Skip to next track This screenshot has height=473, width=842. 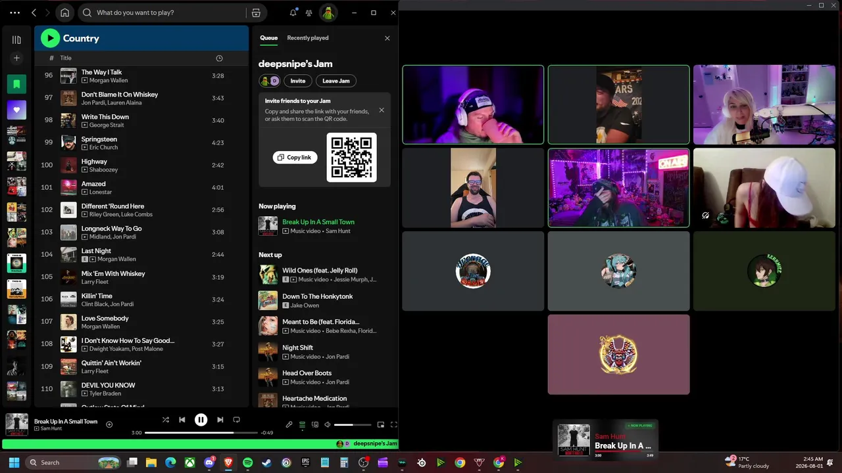coord(220,420)
